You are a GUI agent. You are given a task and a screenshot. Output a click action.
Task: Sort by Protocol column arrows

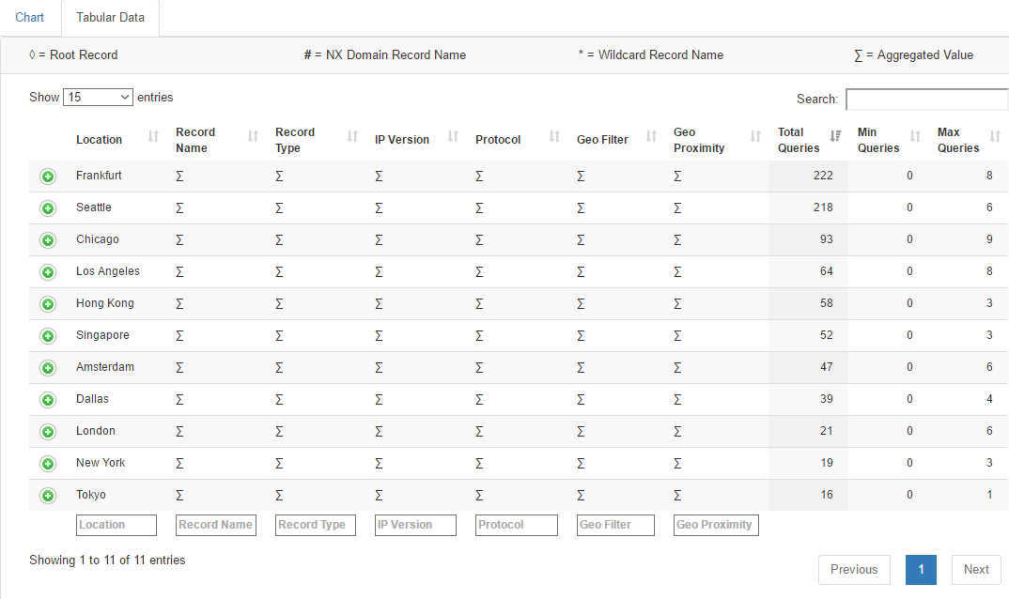pyautogui.click(x=554, y=136)
